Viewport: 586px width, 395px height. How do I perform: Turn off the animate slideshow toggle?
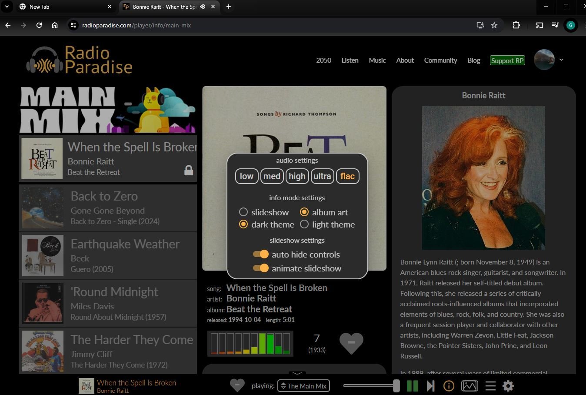pos(261,268)
